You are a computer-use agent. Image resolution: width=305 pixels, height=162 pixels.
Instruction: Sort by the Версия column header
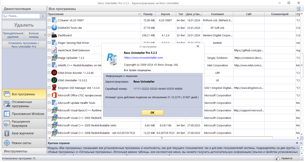[165, 14]
